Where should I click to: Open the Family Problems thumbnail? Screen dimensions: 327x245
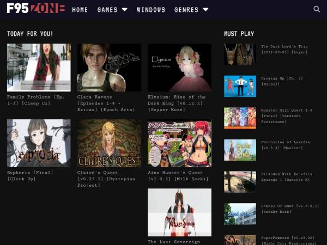pyautogui.click(x=39, y=68)
